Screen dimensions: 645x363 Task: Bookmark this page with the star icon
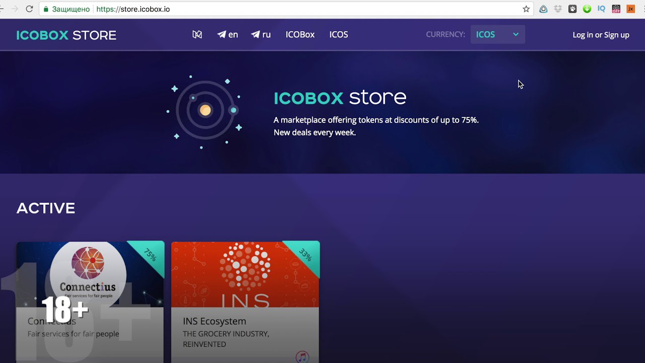click(x=526, y=9)
